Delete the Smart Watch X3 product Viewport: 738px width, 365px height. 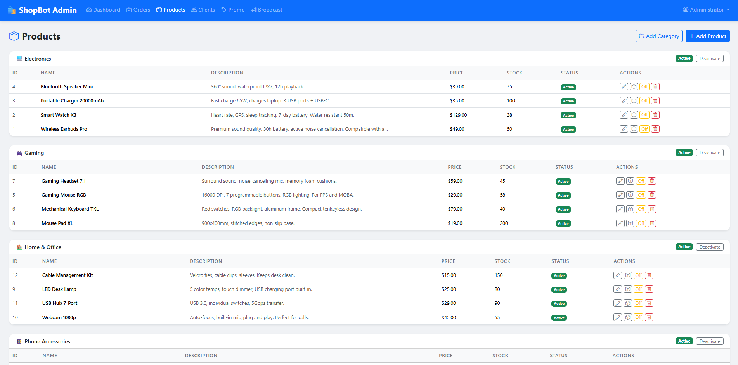655,115
